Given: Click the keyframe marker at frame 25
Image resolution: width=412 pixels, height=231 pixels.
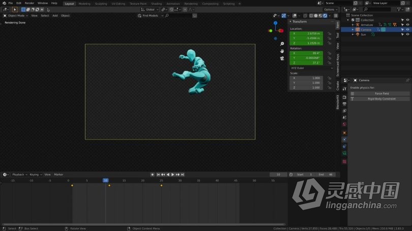Looking at the screenshot, I should click(x=161, y=186).
